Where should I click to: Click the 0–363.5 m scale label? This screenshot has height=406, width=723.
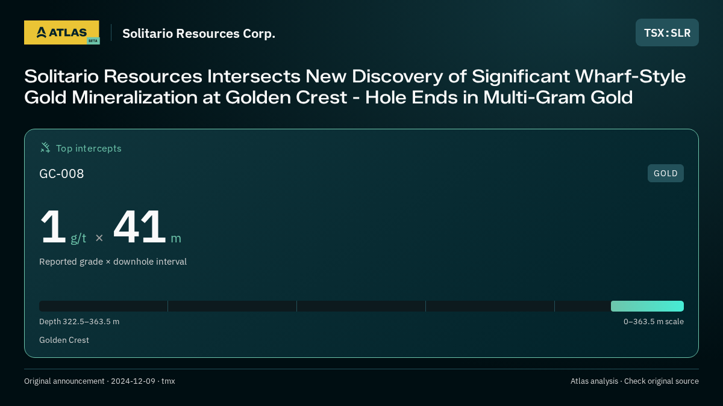point(653,322)
